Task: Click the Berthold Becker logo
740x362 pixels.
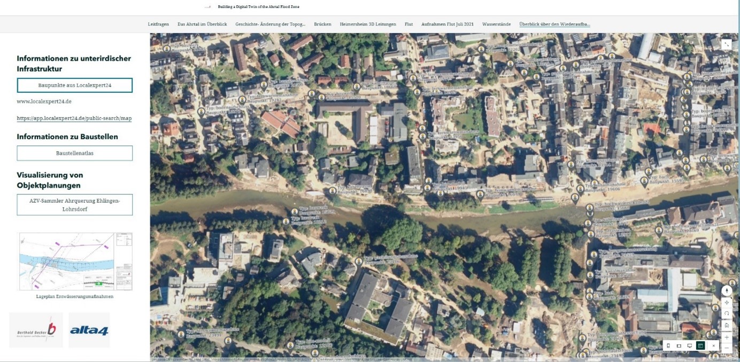Action: coord(36,329)
